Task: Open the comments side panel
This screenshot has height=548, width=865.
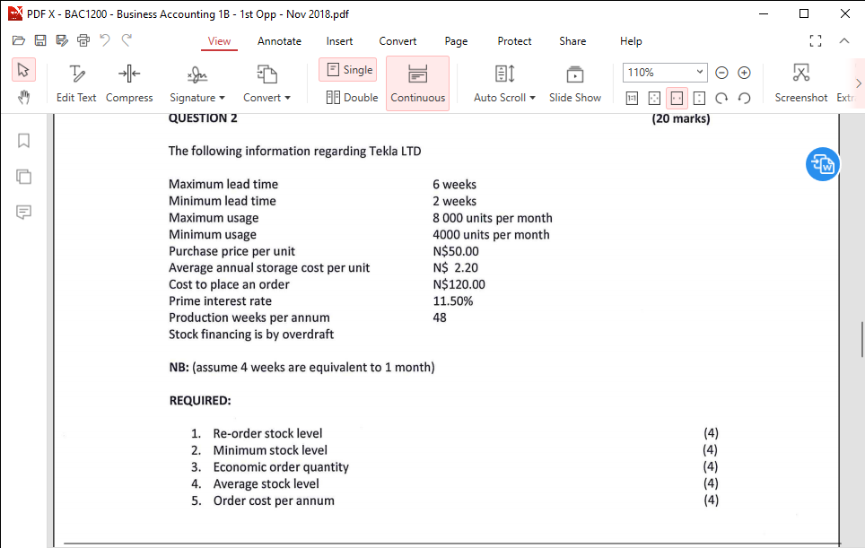Action: [23, 213]
